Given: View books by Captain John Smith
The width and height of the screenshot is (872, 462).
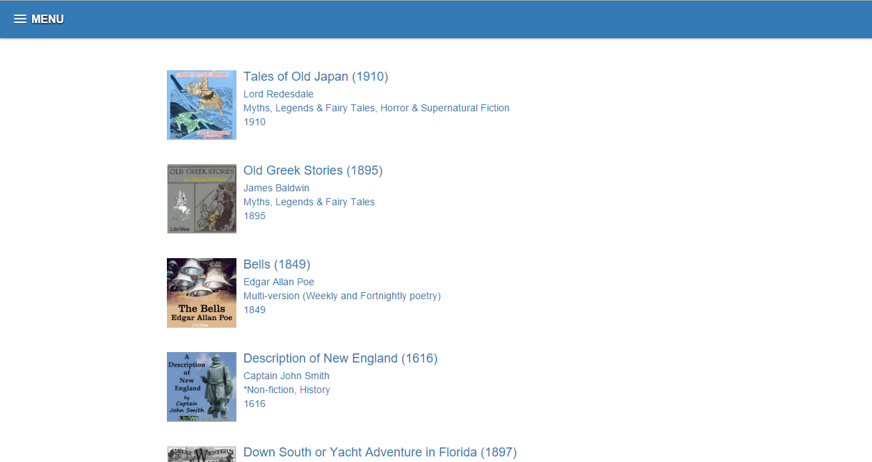Looking at the screenshot, I should coord(286,376).
